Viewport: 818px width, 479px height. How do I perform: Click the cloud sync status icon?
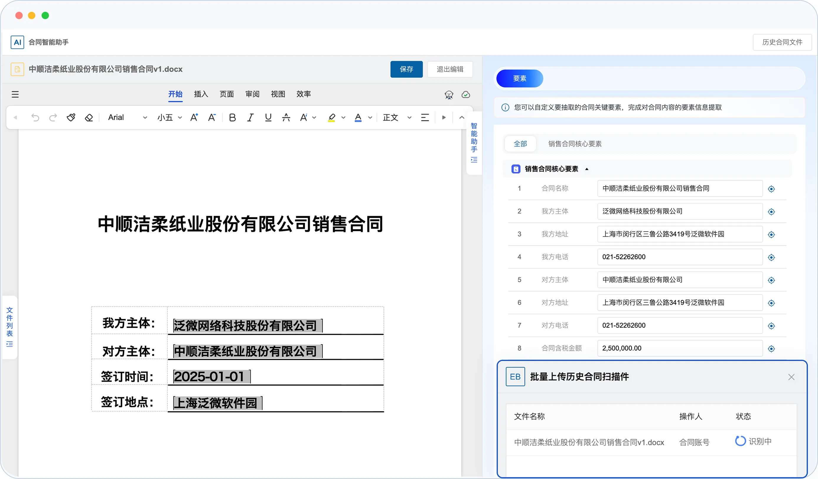click(466, 94)
